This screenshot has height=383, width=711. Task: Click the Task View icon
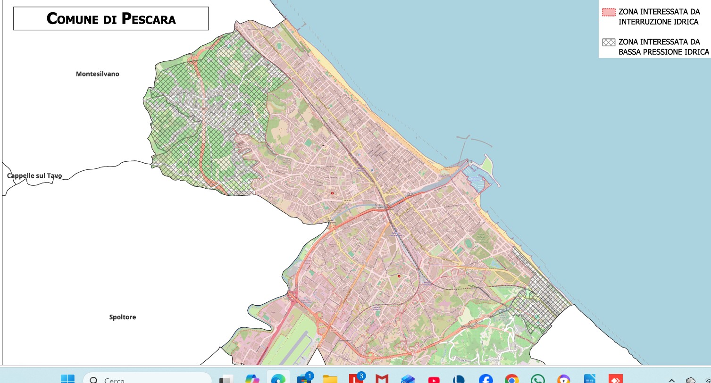point(226,379)
